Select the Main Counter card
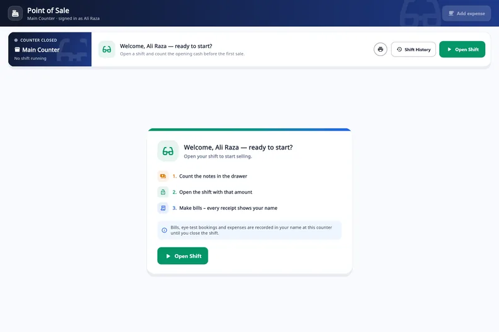 click(50, 49)
